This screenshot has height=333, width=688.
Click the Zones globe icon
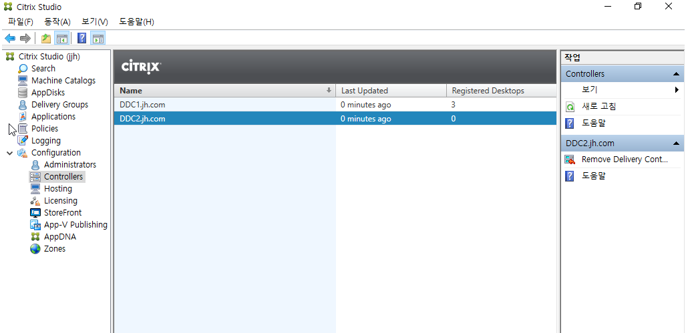35,249
